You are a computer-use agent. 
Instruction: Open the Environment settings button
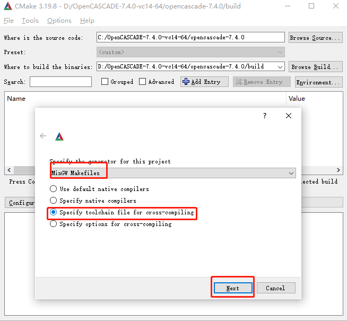coord(319,82)
